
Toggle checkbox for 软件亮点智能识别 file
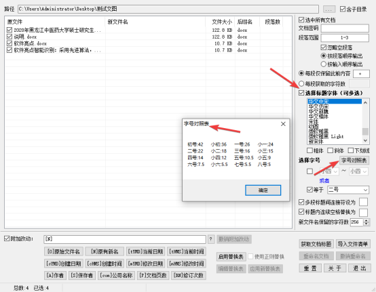tap(10, 50)
